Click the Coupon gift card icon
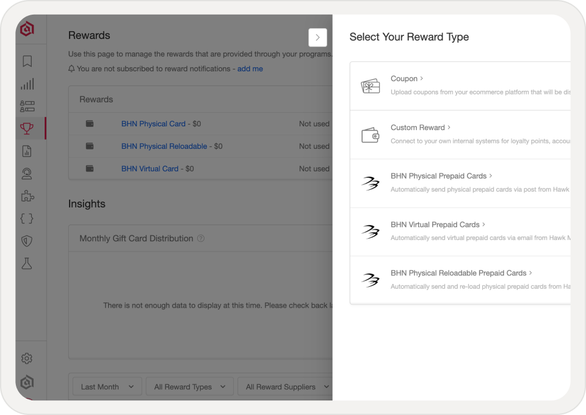Screen dimensions: 586x415 coord(371,86)
